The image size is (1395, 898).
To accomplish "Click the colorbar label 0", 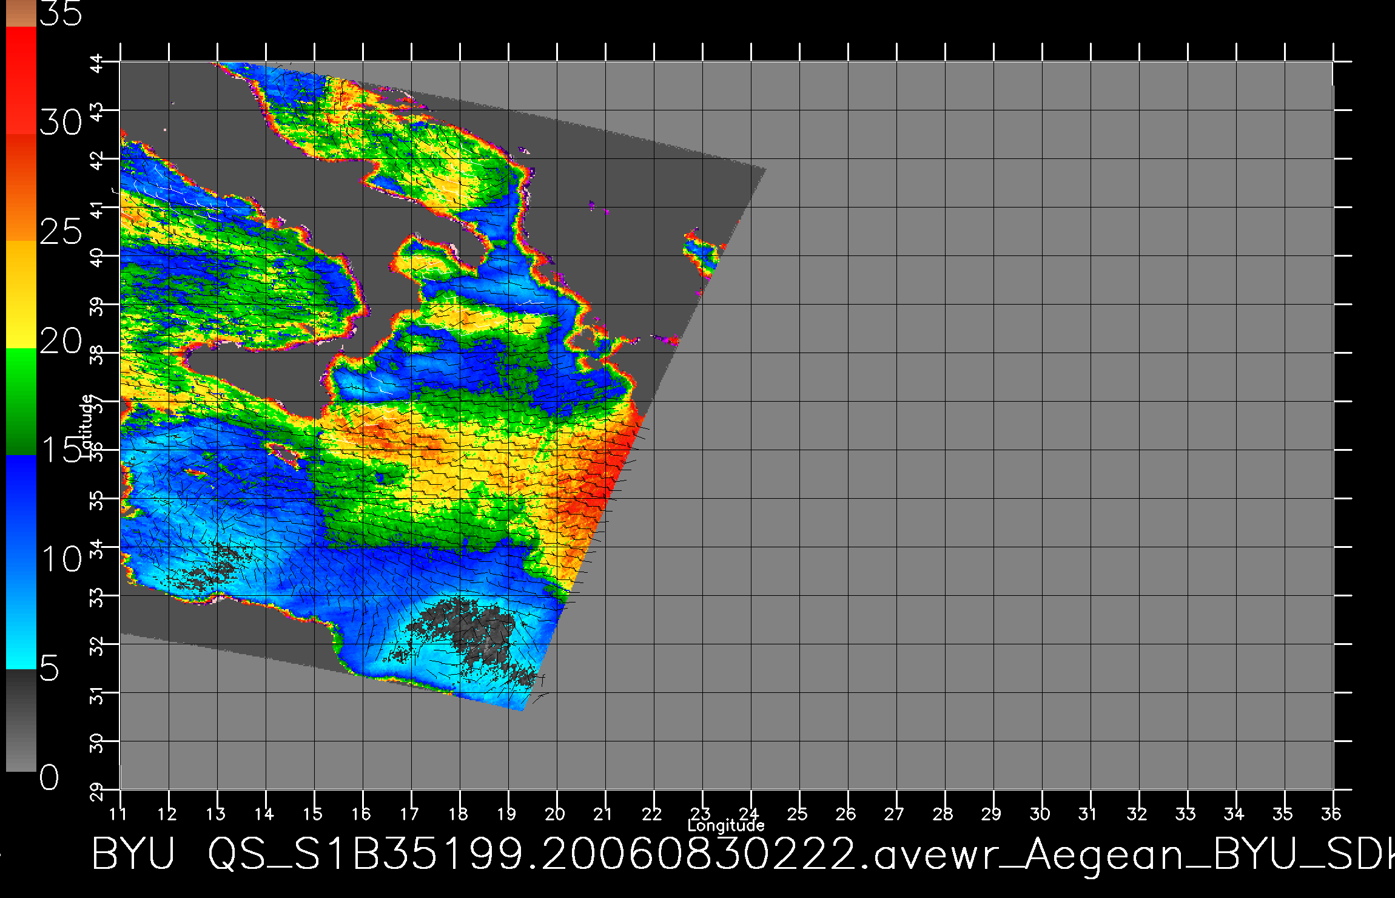I will click(x=50, y=777).
